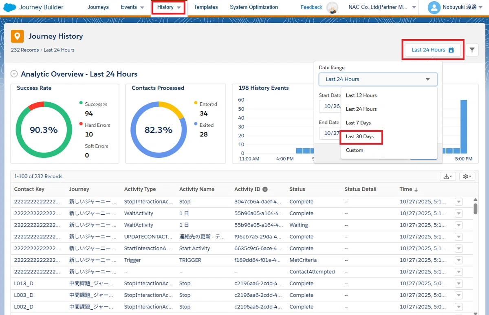
Task: Open first row action dropdown arrow
Action: pos(459,202)
